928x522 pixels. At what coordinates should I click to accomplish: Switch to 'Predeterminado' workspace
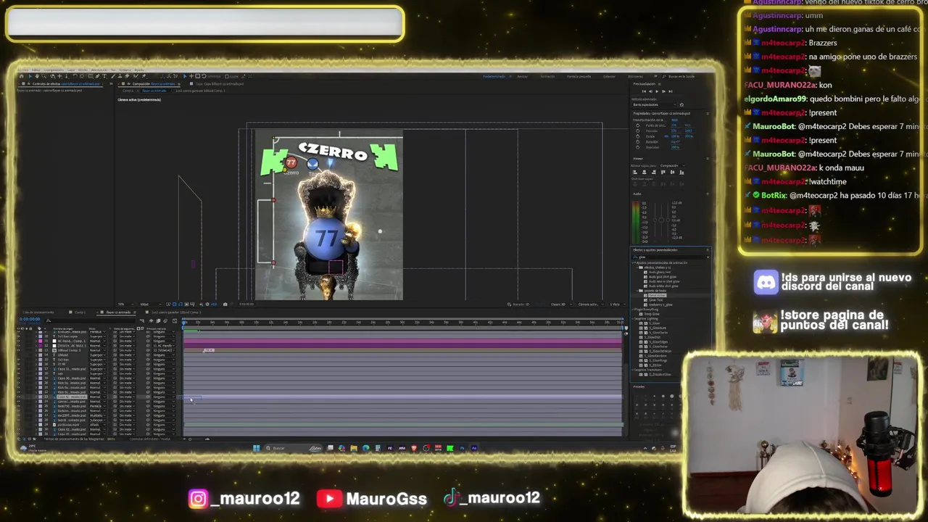pos(494,76)
